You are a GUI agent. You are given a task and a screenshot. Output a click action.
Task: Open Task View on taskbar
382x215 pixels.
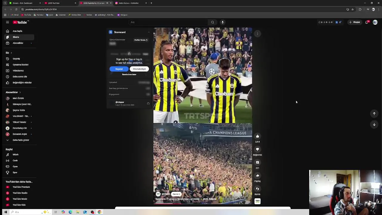pos(56,212)
